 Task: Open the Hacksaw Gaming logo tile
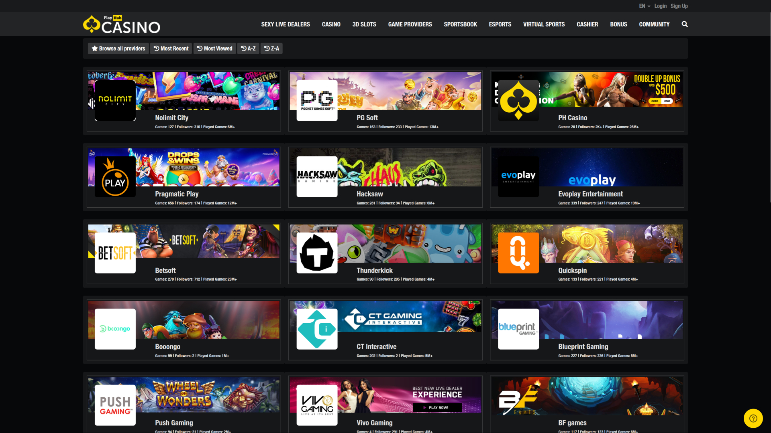coord(316,176)
